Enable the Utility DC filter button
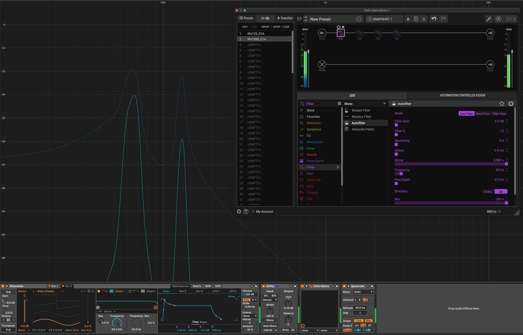523x335 pixels. point(293,330)
